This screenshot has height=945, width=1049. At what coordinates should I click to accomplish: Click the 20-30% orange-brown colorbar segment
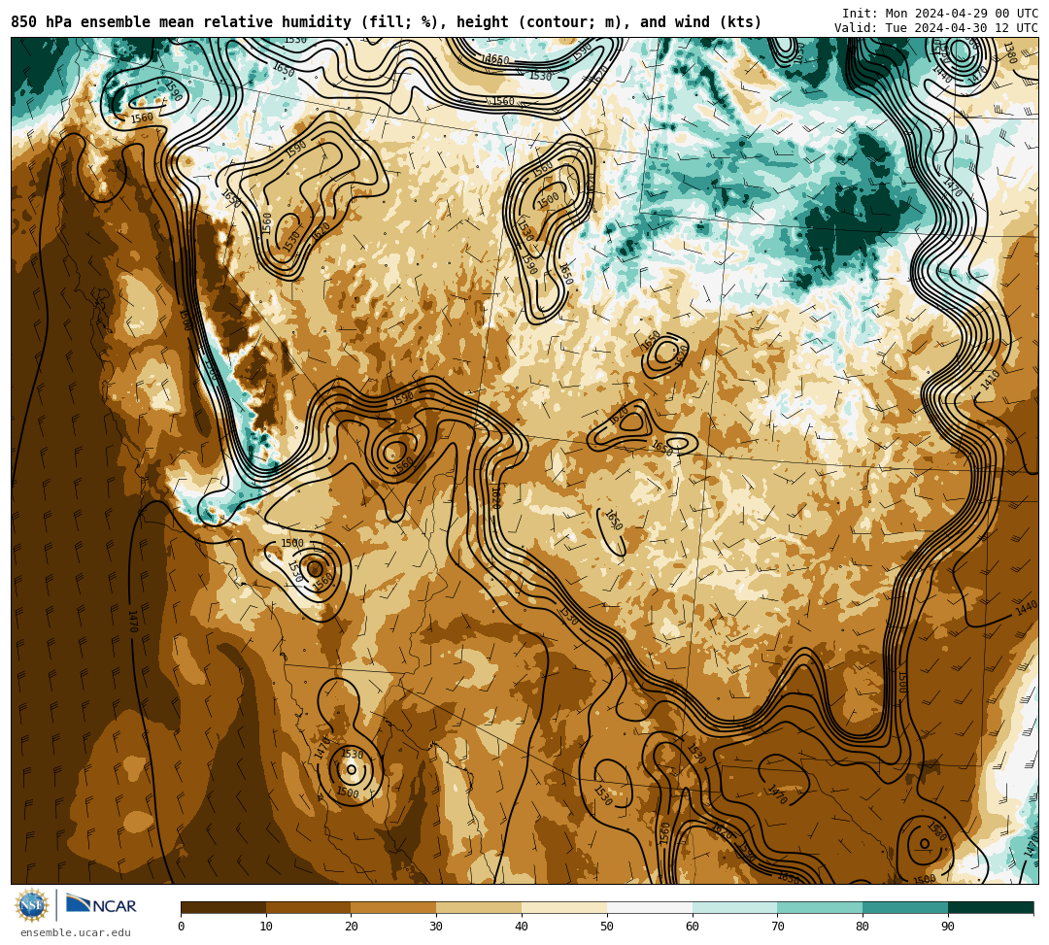(393, 907)
